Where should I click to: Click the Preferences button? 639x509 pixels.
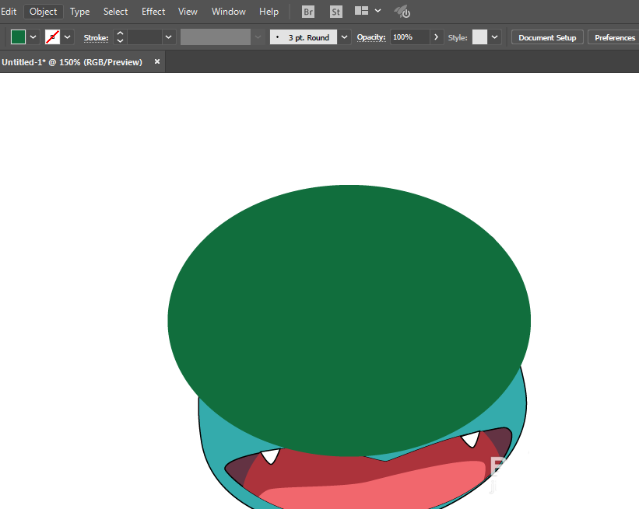coord(614,37)
